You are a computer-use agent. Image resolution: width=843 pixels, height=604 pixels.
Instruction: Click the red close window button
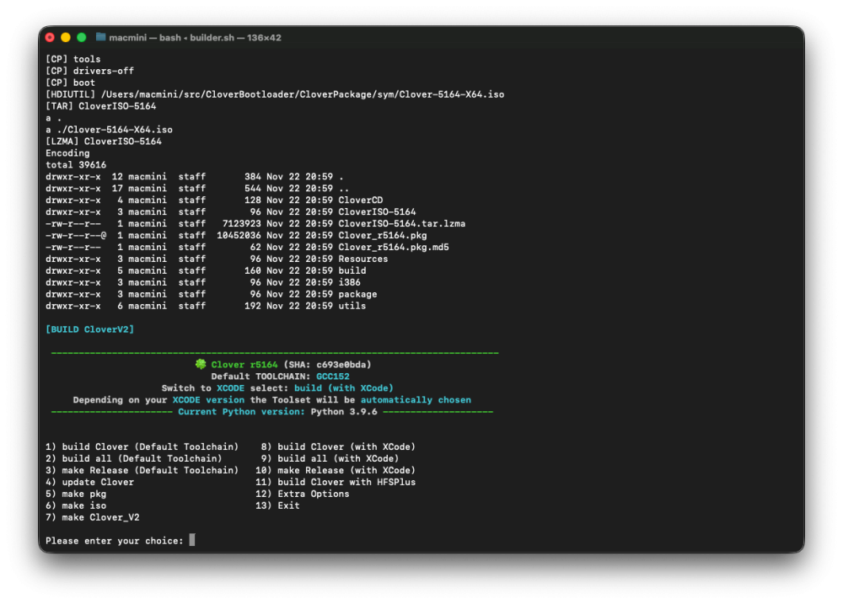[x=50, y=38]
